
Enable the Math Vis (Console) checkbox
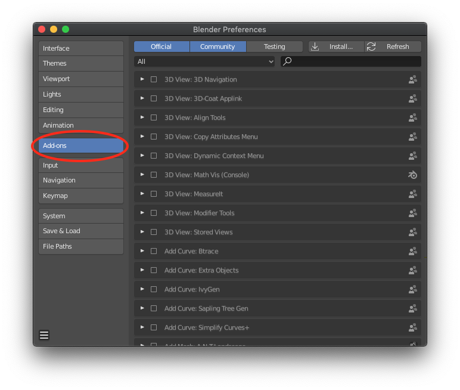[x=154, y=175]
